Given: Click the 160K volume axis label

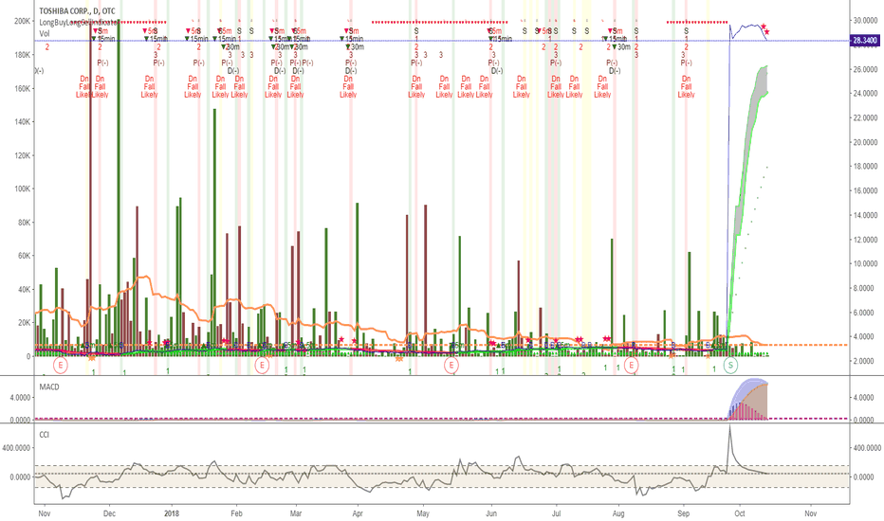Looking at the screenshot, I should pos(23,88).
